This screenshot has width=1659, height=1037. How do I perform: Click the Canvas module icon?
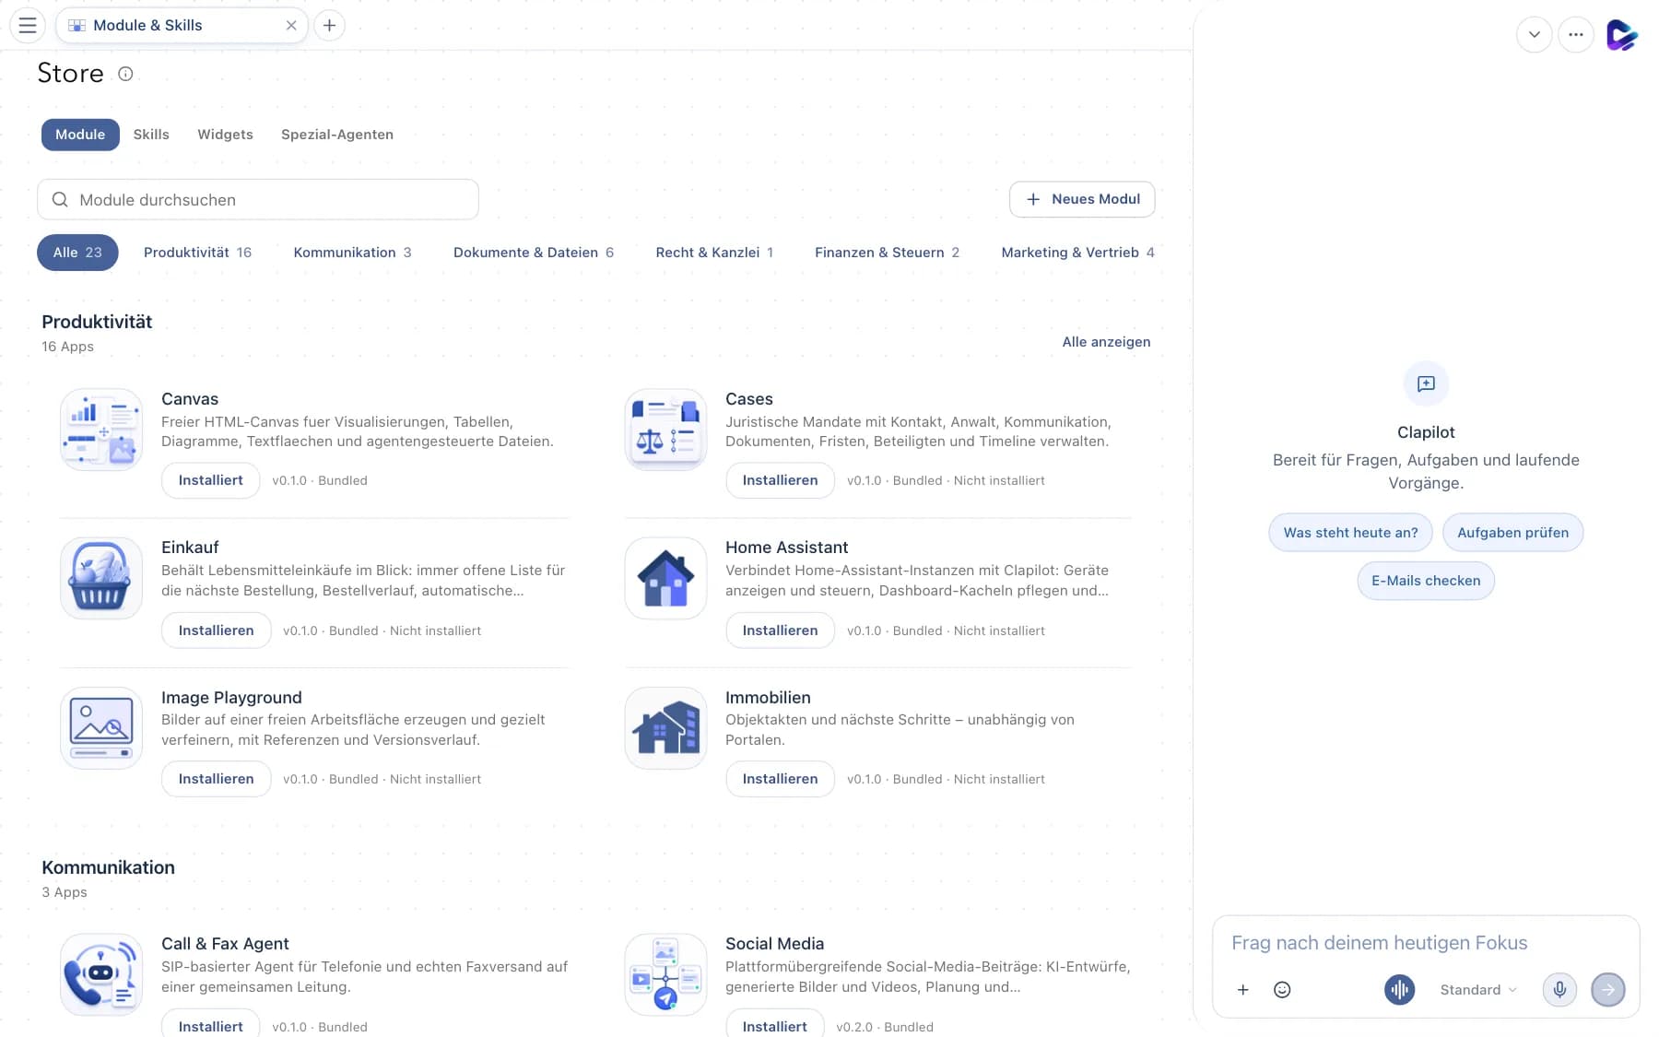(x=101, y=430)
